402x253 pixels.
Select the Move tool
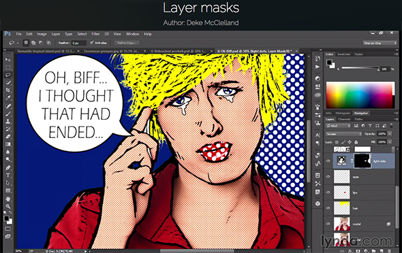(x=8, y=60)
